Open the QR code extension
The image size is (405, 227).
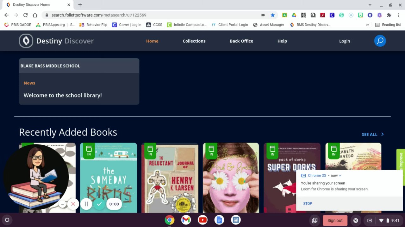point(303,15)
